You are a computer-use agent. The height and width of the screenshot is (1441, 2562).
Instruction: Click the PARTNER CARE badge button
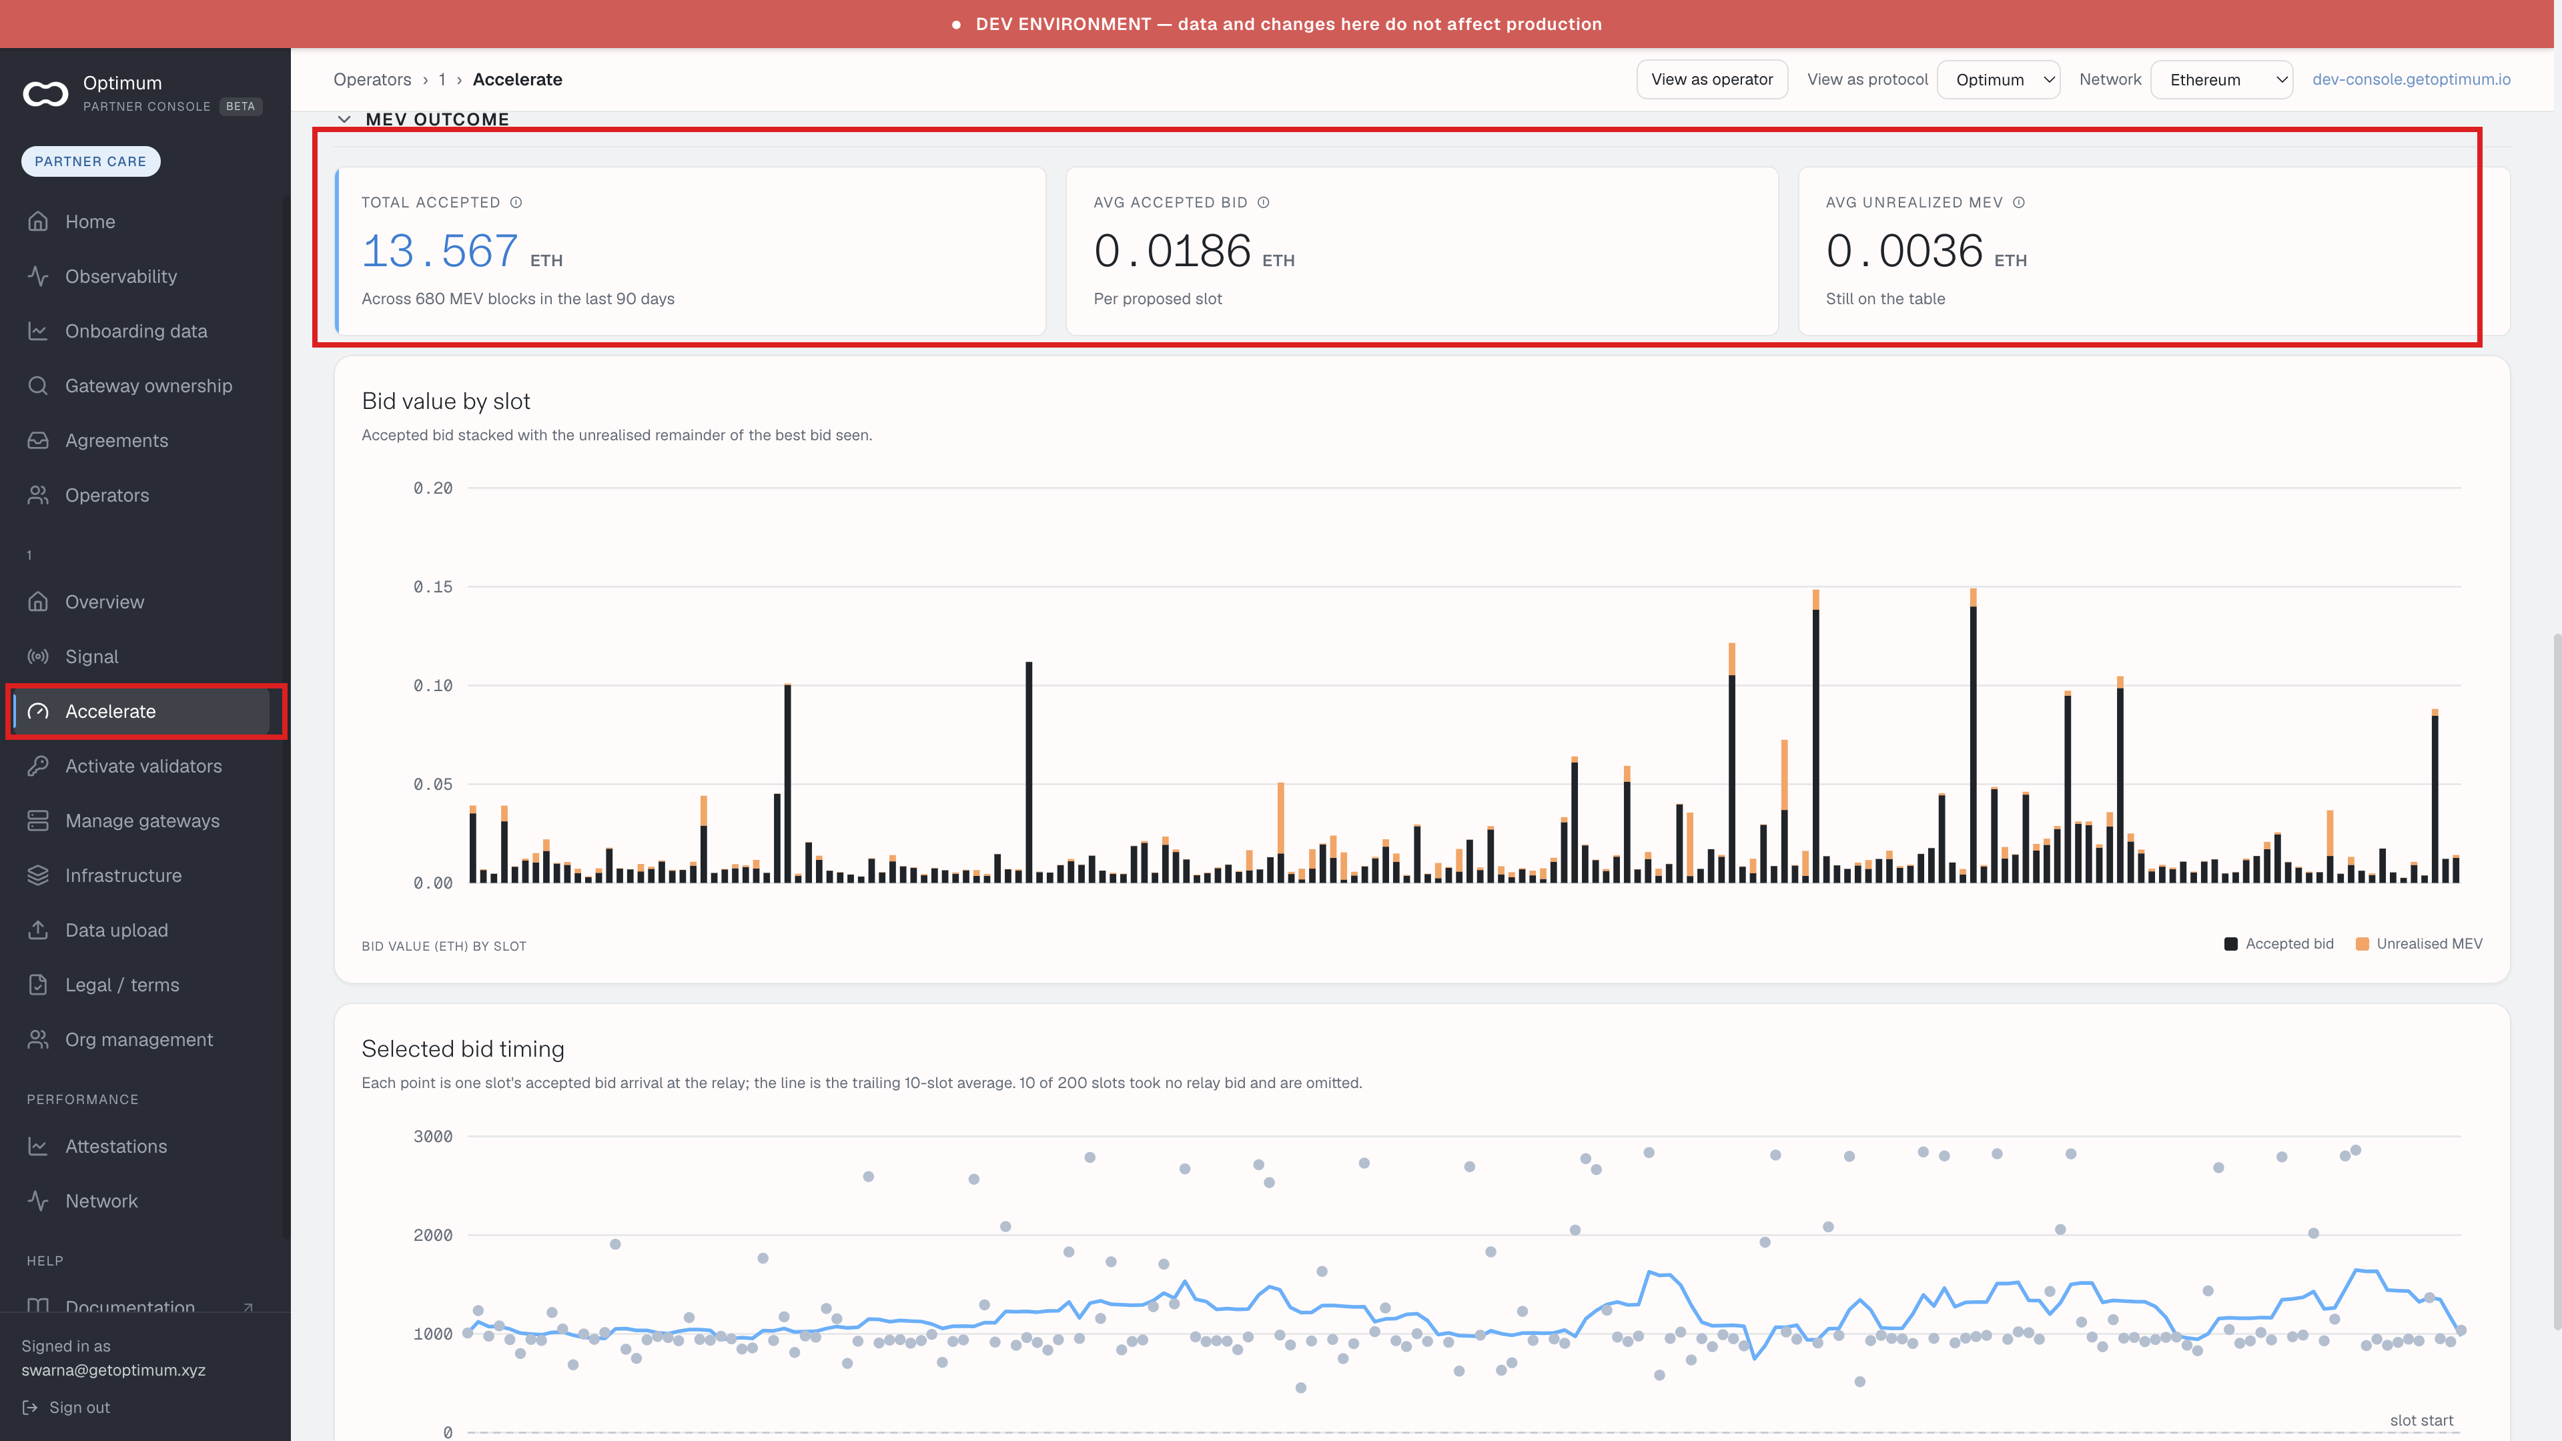(x=91, y=161)
